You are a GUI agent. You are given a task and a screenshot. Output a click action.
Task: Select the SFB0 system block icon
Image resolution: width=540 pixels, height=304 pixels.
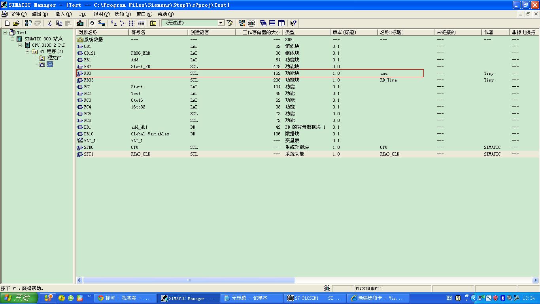click(80, 147)
